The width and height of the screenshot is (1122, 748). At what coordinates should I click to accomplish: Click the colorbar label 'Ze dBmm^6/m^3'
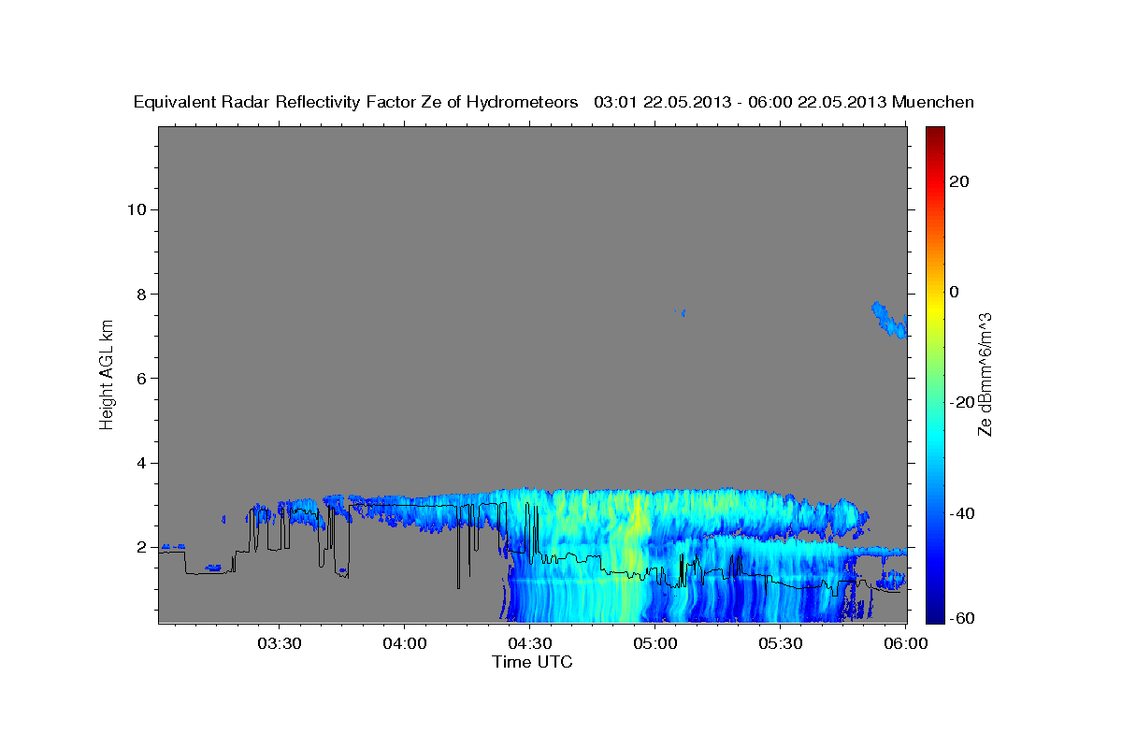coord(984,374)
